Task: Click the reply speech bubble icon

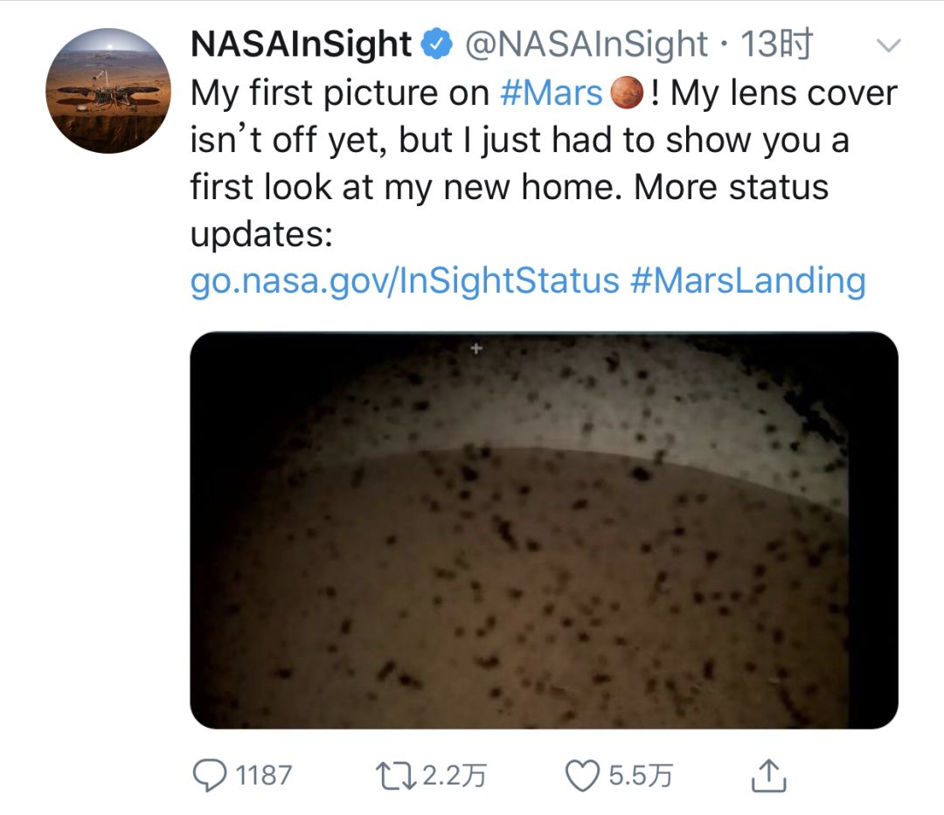Action: coord(210,776)
